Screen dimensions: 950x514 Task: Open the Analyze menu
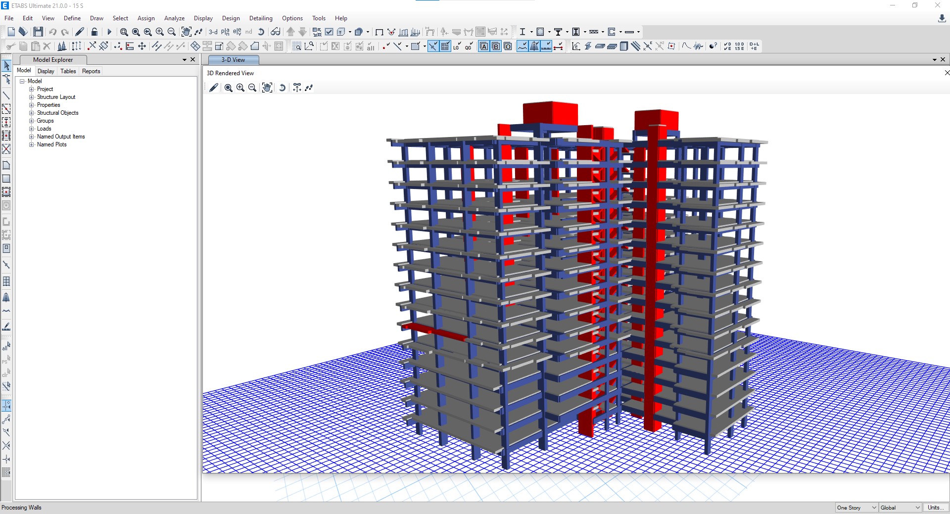point(174,18)
